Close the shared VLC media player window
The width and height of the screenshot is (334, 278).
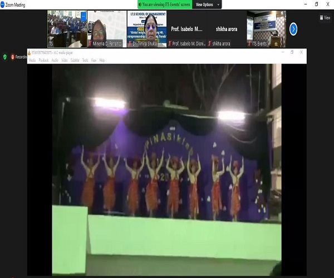click(x=301, y=52)
